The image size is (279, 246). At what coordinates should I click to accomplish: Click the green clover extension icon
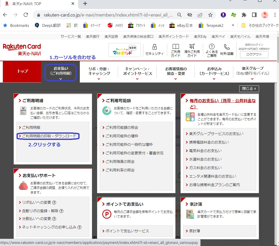234,15
